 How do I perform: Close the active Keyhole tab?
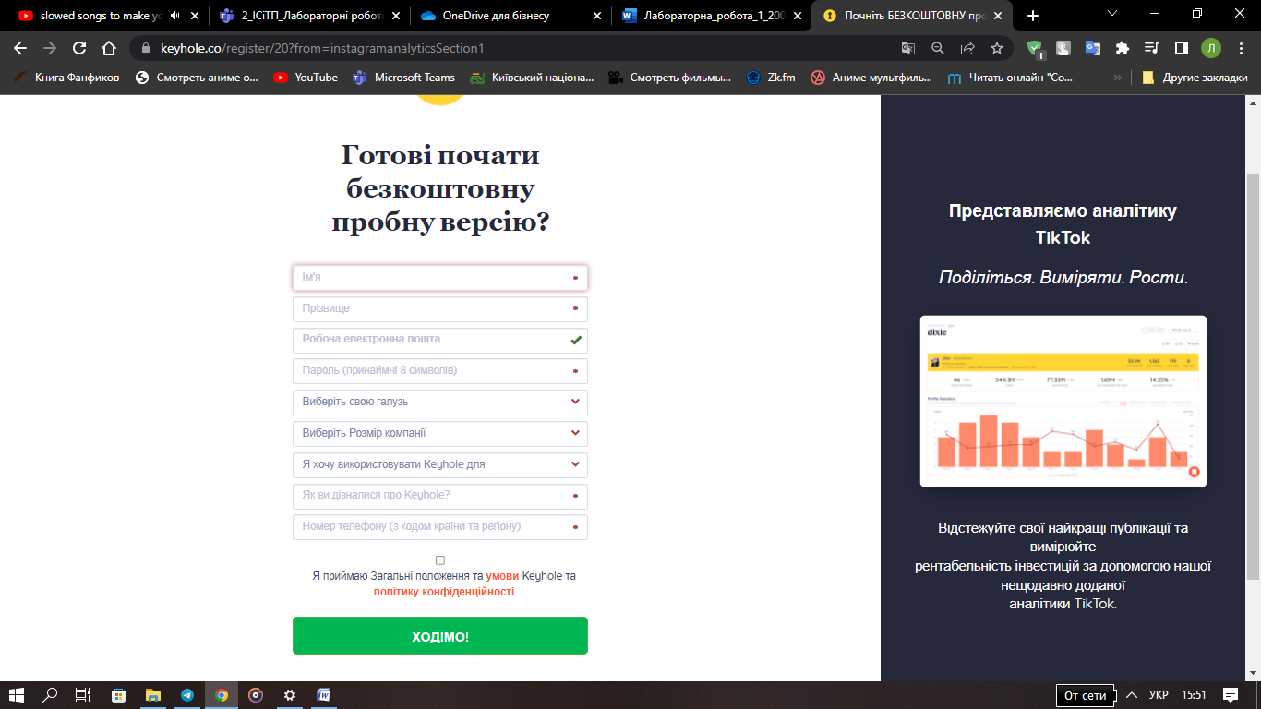[1000, 16]
